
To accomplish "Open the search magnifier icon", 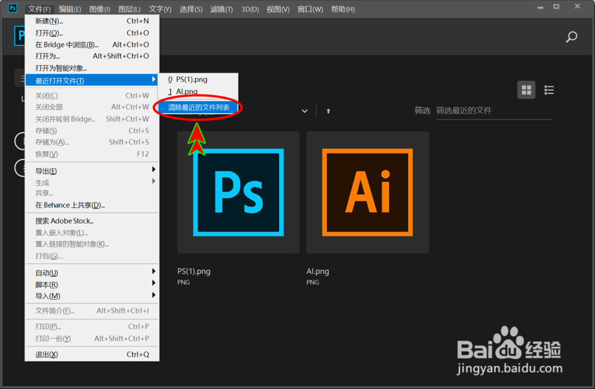I will pos(571,37).
